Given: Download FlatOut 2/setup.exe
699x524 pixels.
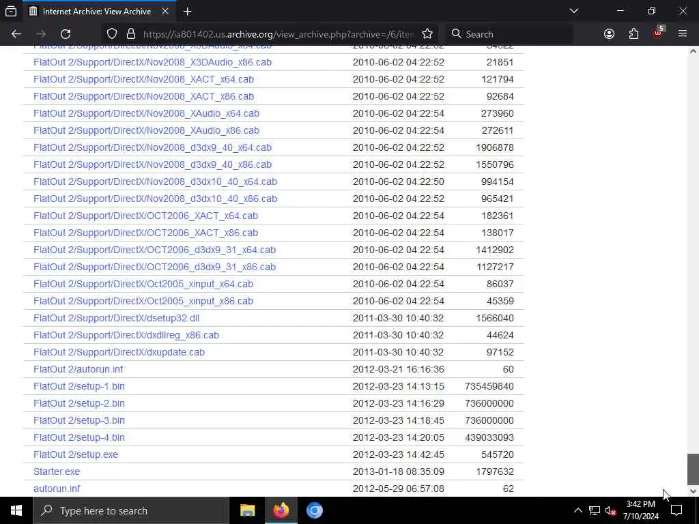Looking at the screenshot, I should coord(76,454).
